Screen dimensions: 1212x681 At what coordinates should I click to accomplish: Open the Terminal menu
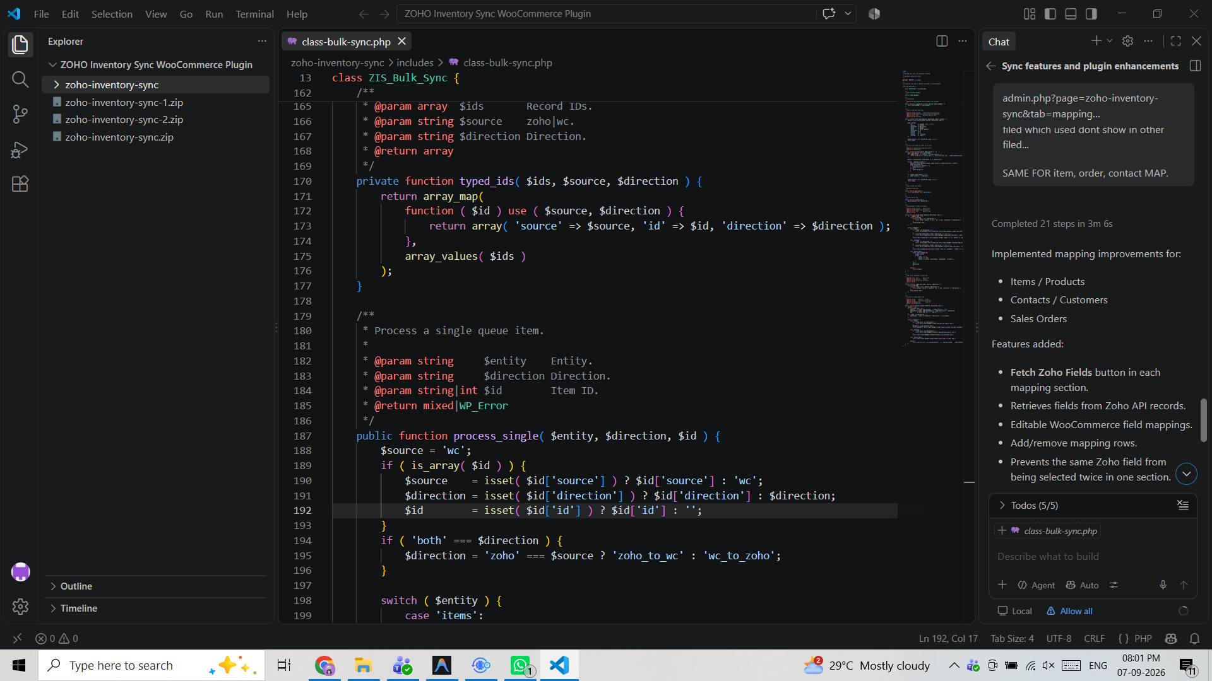(254, 14)
